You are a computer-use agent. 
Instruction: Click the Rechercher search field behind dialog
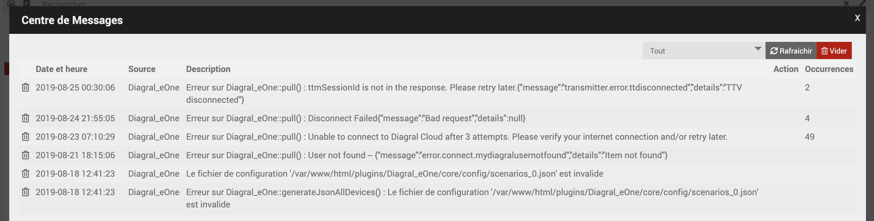[64, 4]
